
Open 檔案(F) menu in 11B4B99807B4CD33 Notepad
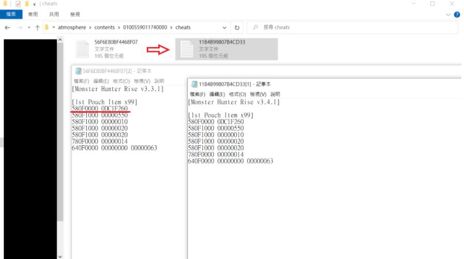[198, 94]
